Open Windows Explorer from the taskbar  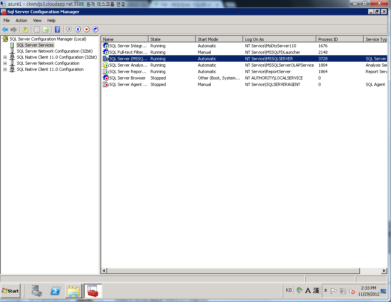pyautogui.click(x=74, y=291)
